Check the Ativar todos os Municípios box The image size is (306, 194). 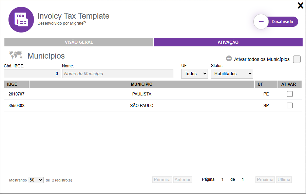pyautogui.click(x=297, y=59)
